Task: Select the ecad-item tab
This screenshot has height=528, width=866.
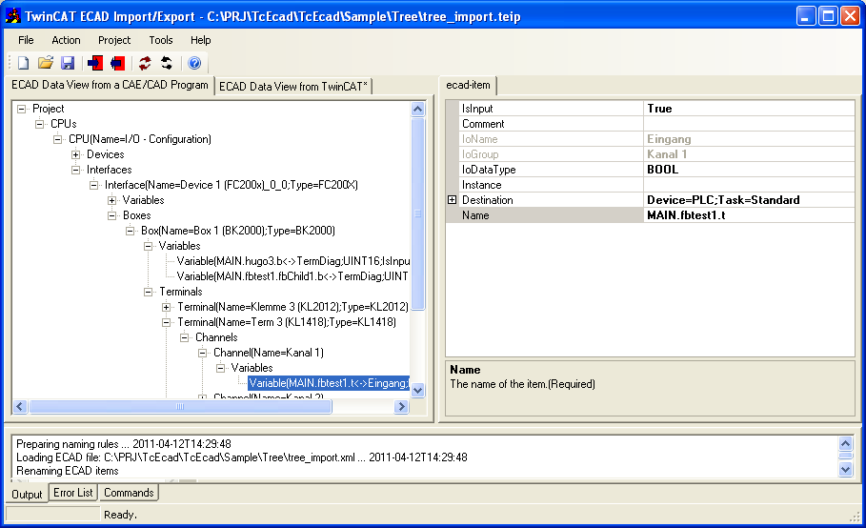Action: [x=469, y=85]
